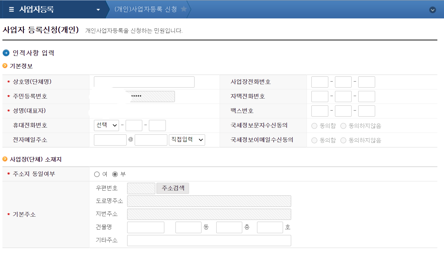Viewport: 444px width, 254px height.
Task: Expand the 사업자등록 menu dropdown arrow
Action: (x=98, y=9)
